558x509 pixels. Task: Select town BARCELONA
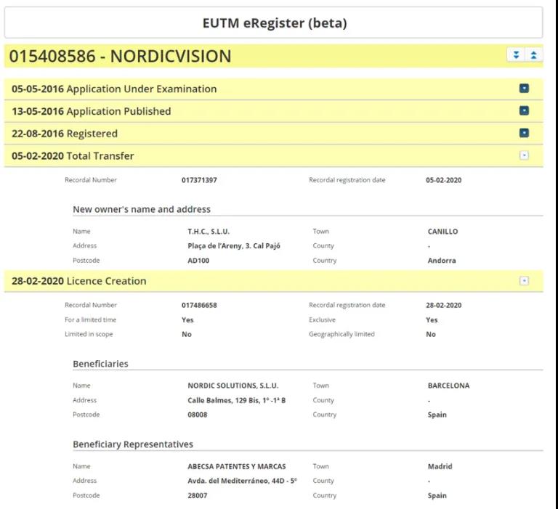tap(448, 386)
